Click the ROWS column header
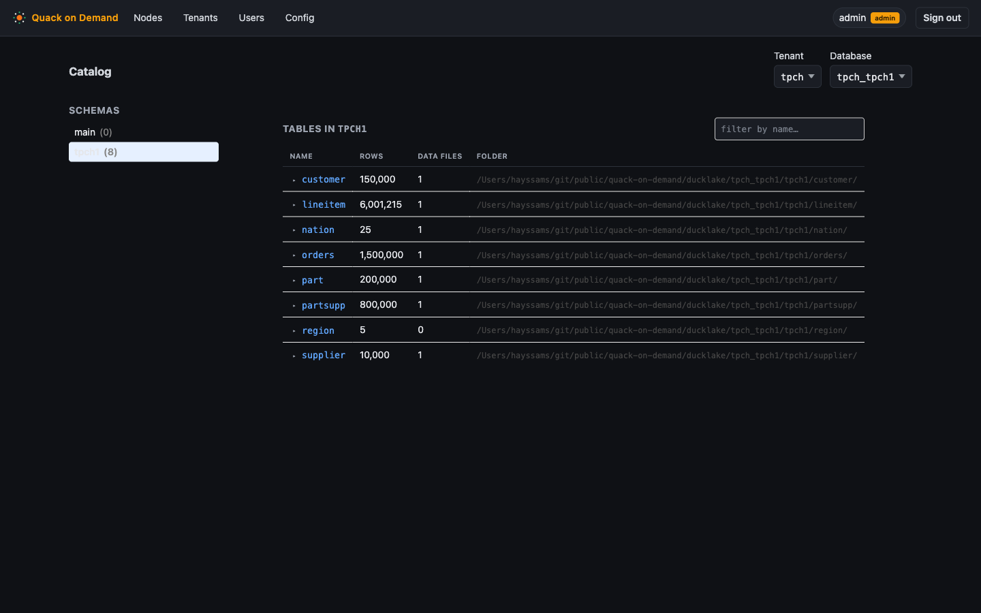981x613 pixels. click(371, 156)
